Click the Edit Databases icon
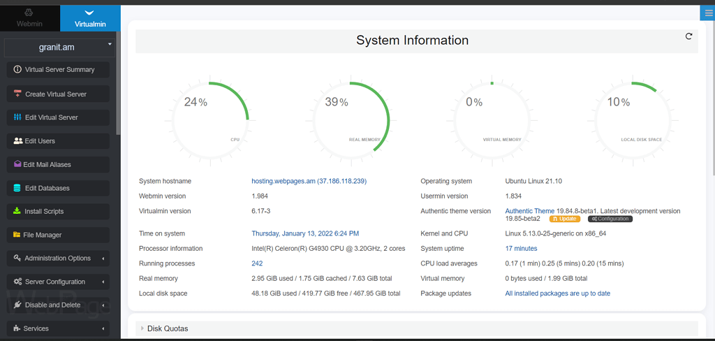 pos(17,188)
